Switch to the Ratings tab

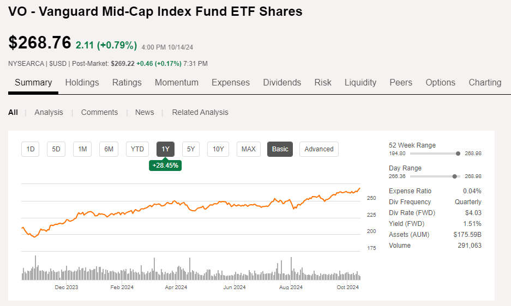click(x=127, y=82)
